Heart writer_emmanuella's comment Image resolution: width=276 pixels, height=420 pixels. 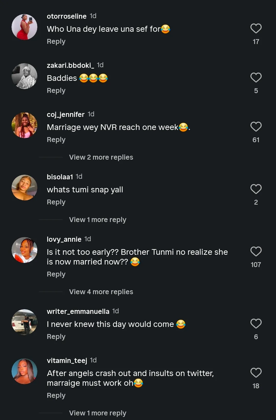(x=256, y=324)
